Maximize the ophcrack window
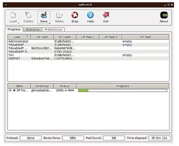 pyautogui.click(x=169, y=5)
